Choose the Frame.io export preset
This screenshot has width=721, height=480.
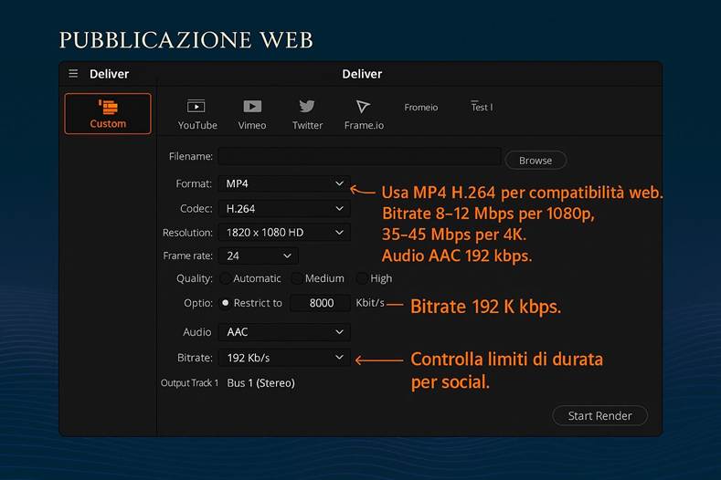[x=364, y=114]
